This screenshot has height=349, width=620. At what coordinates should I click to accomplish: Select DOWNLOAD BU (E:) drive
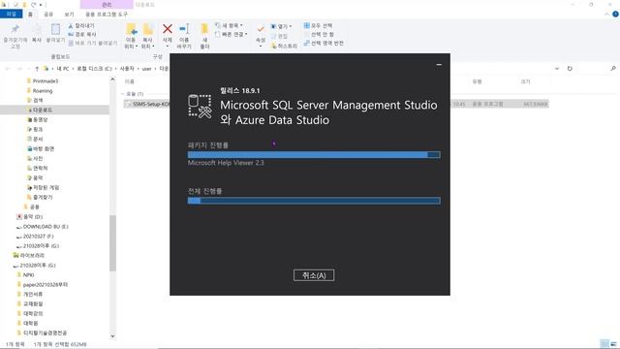(46, 227)
